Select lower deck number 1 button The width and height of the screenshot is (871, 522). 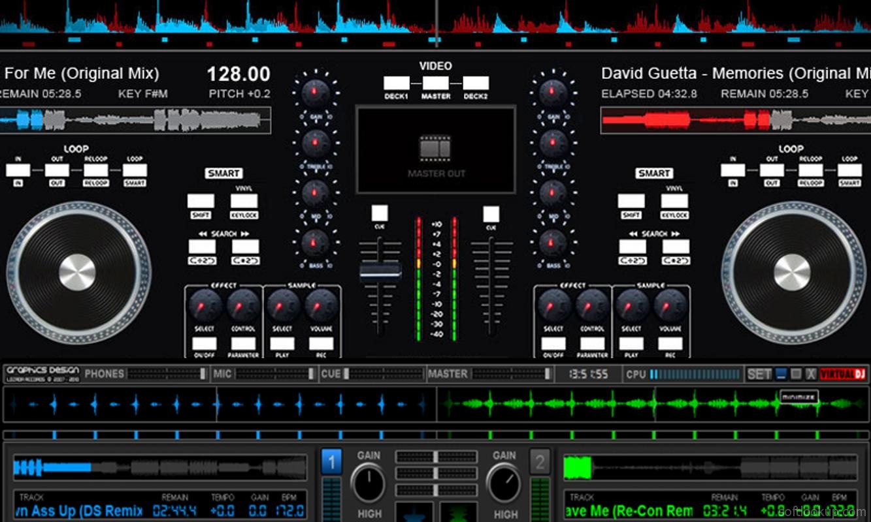click(x=331, y=462)
